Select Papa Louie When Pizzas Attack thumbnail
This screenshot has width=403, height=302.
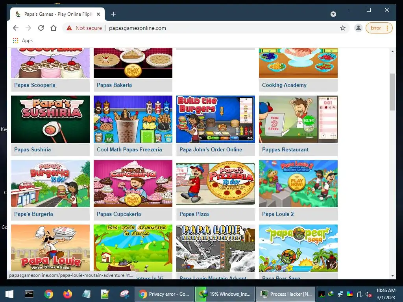50,248
